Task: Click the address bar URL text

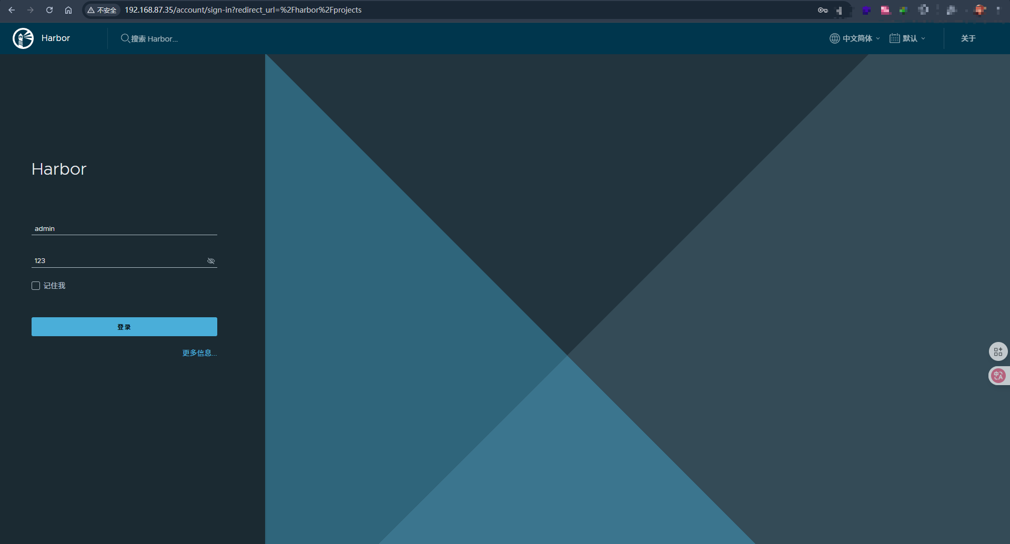Action: pos(243,10)
